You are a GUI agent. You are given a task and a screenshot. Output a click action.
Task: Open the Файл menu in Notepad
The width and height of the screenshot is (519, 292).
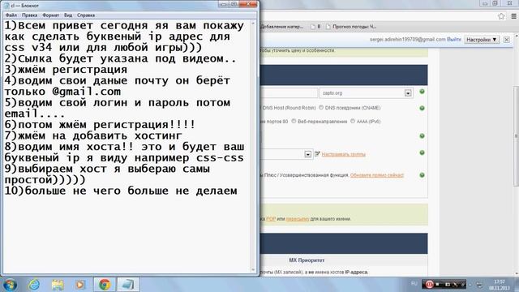tap(11, 15)
